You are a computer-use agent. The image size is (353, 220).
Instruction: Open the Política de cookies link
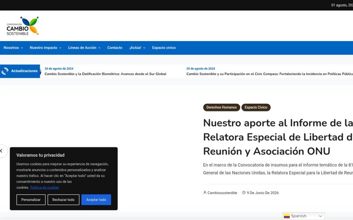(45, 187)
